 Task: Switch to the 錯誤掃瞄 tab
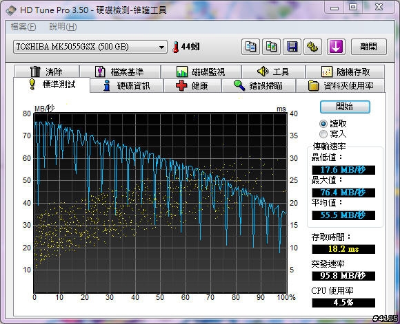pos(259,86)
